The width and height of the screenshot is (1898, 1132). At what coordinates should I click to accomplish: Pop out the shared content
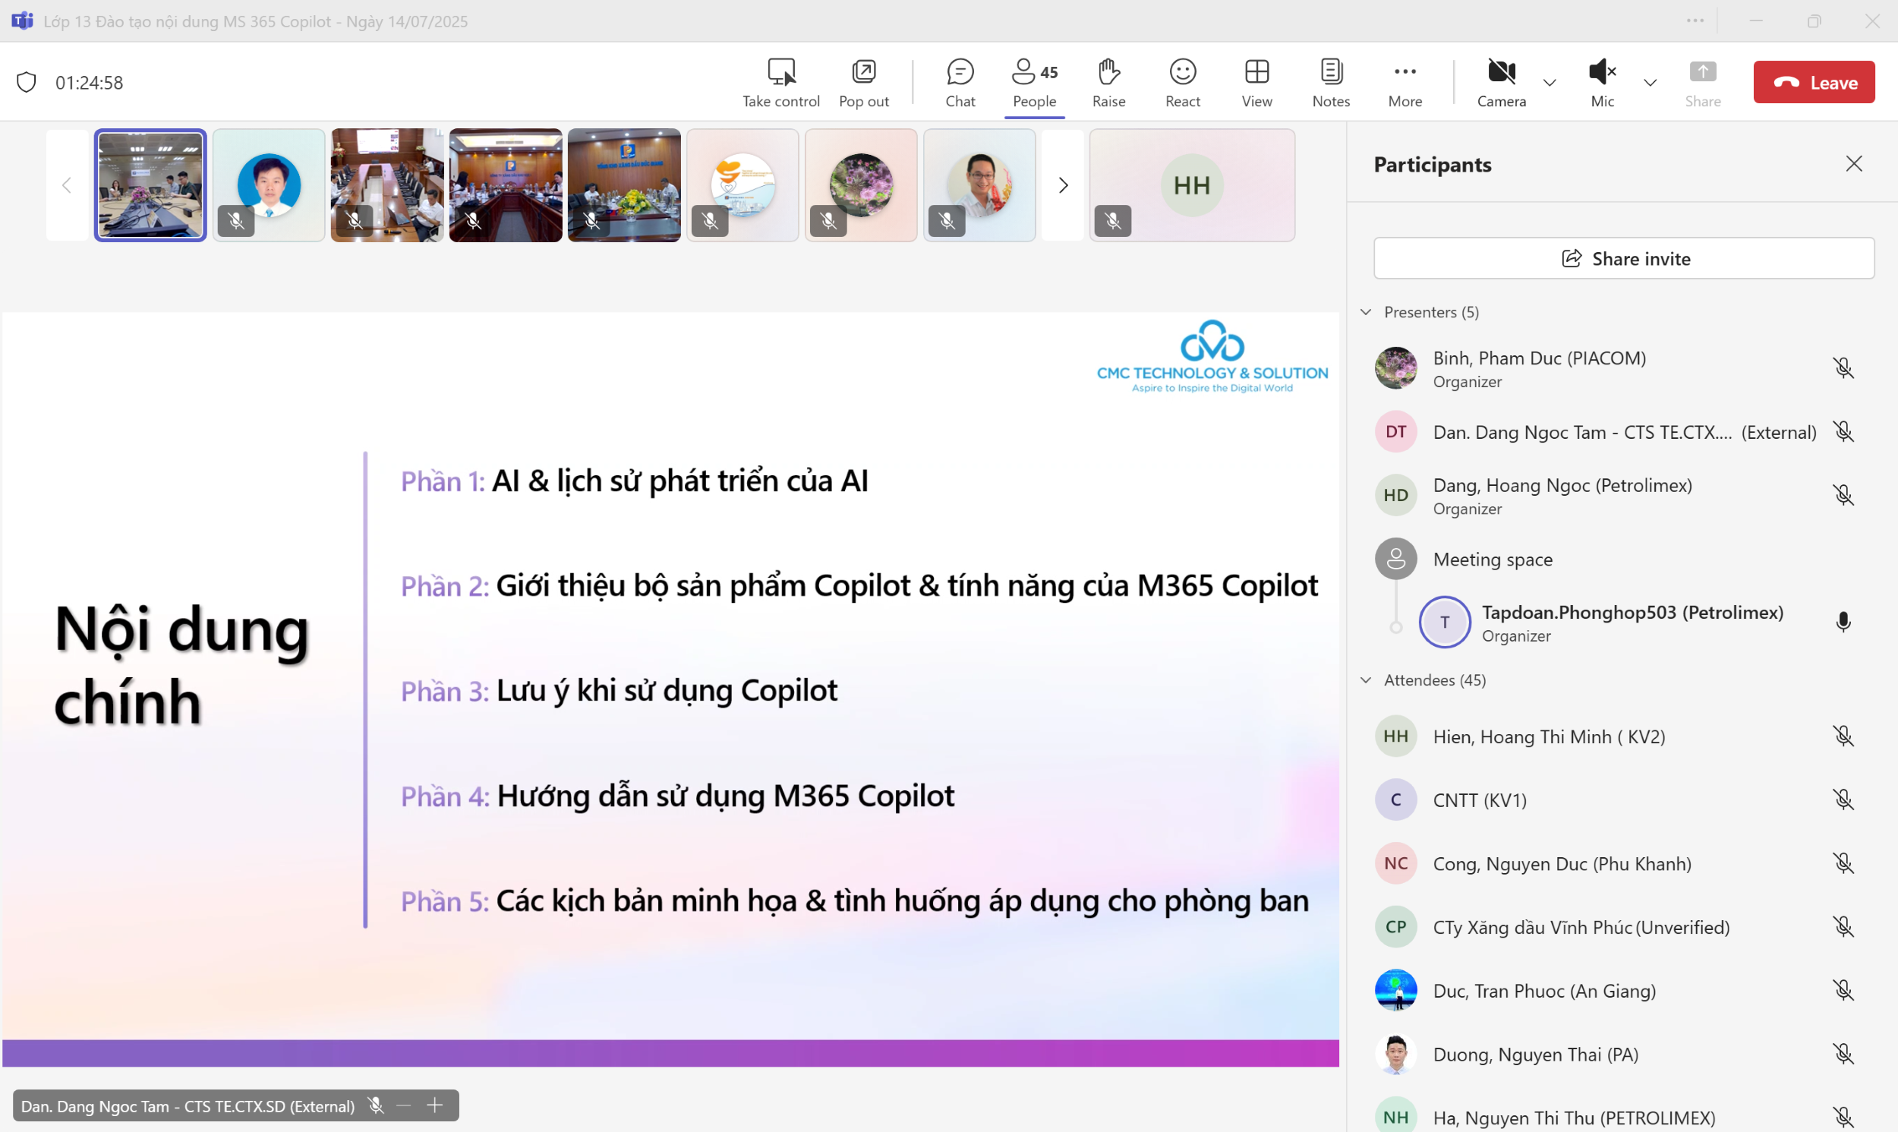863,80
